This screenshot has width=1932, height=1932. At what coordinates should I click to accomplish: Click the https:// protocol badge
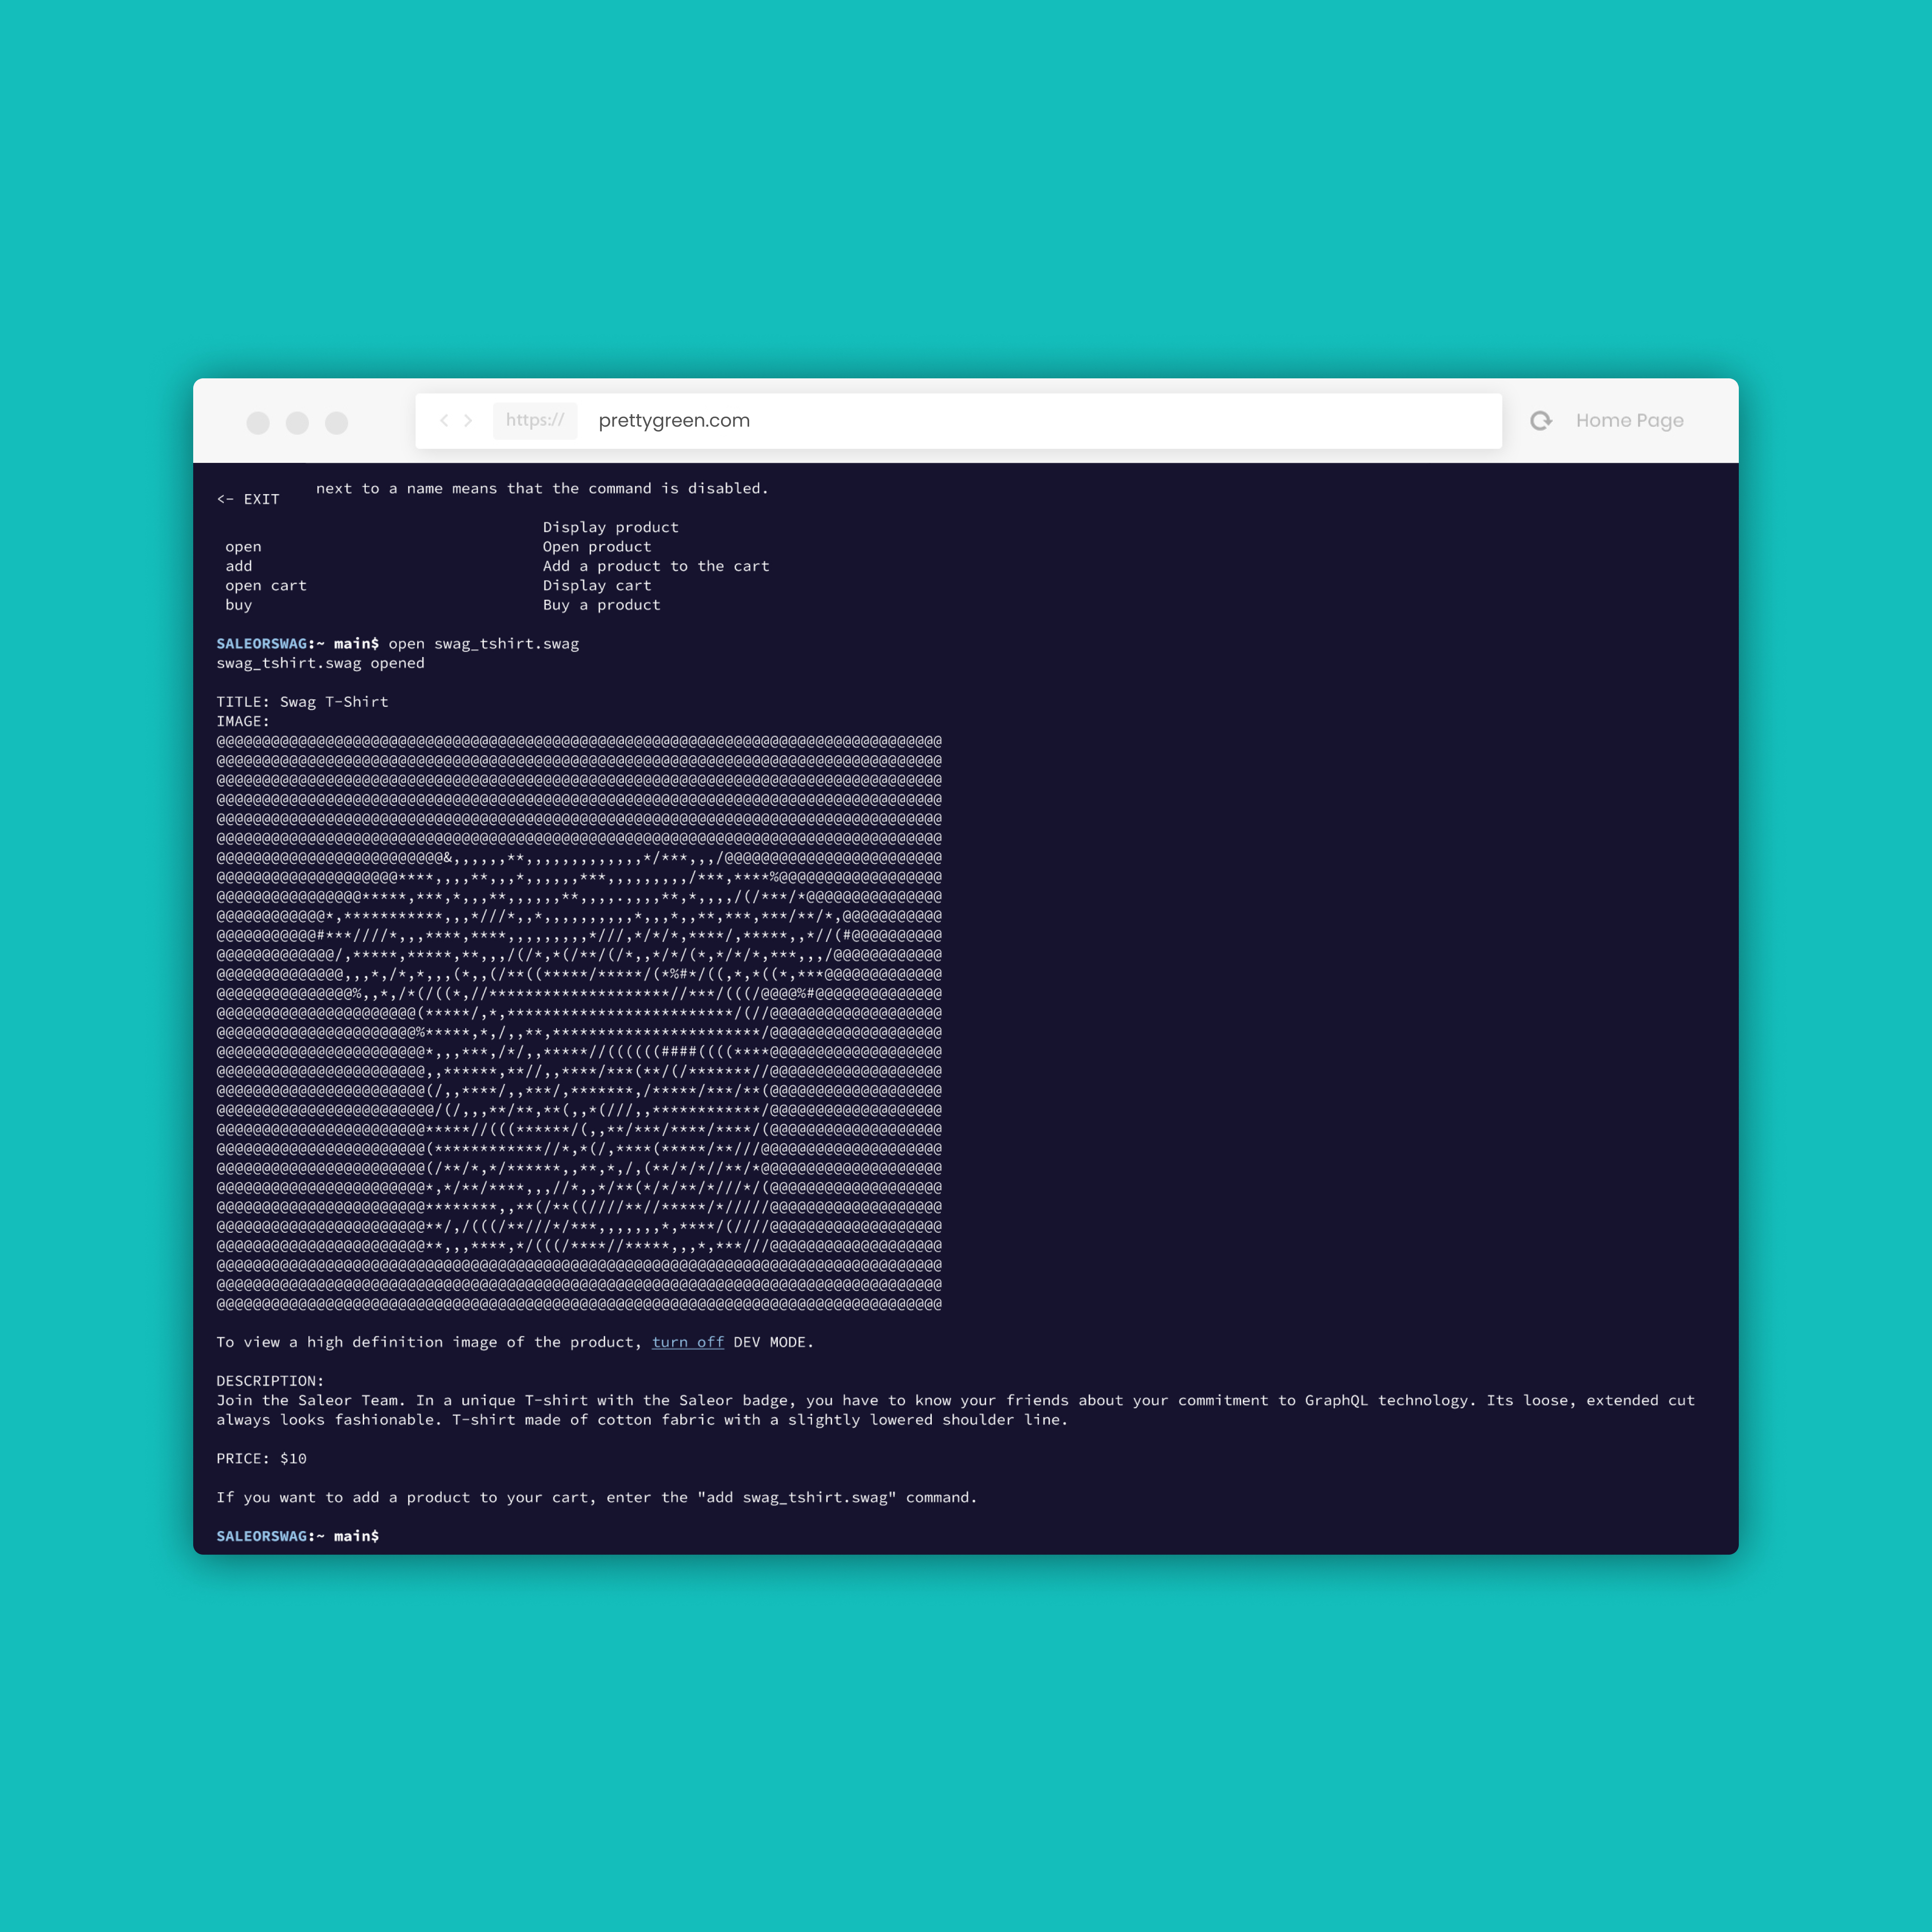(535, 420)
